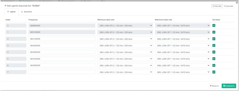This screenshot has height=91, width=239.
Task: Disable the active checkbox for channel 7
Action: point(214,72)
